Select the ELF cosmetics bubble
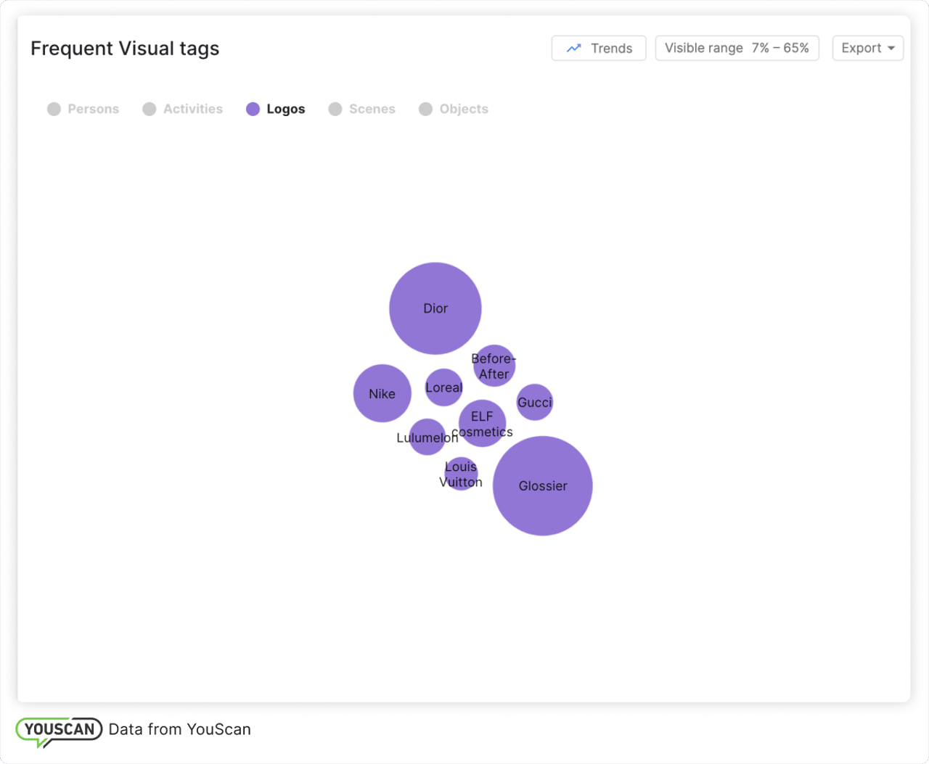The image size is (929, 764). click(x=482, y=424)
